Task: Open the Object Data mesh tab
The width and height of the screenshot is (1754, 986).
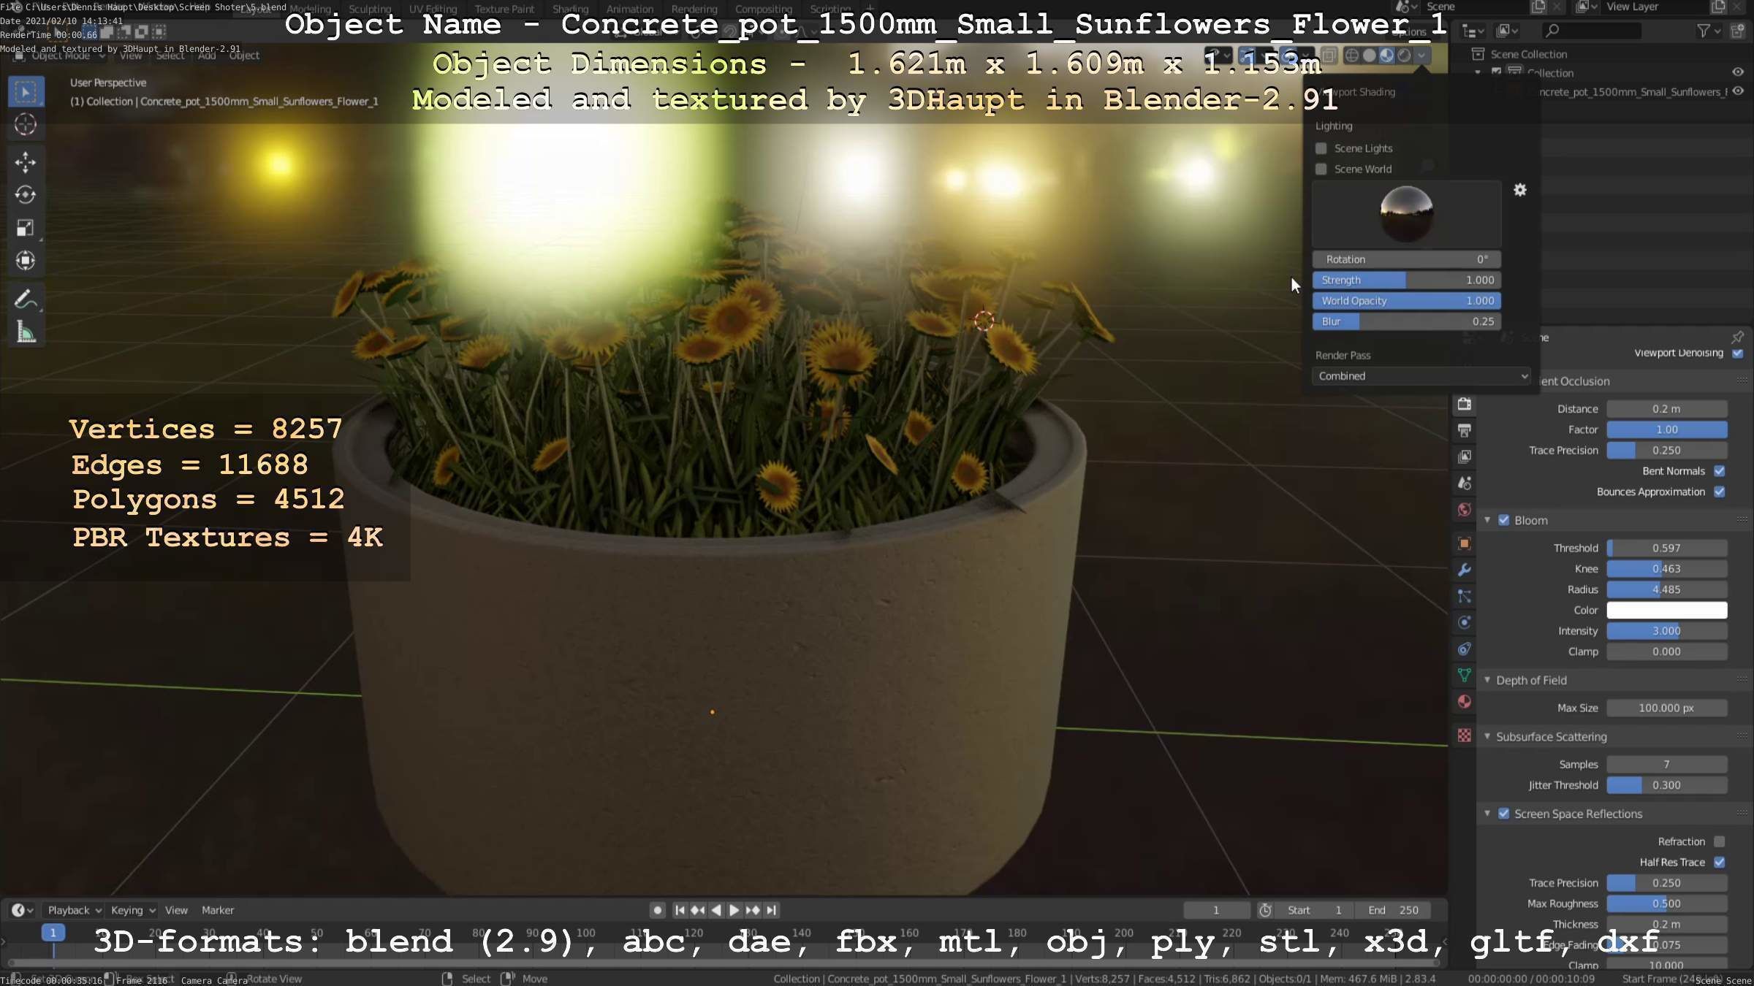Action: pos(1465,675)
